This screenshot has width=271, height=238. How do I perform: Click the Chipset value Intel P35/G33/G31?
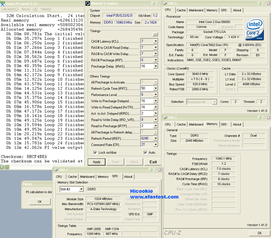120,16
